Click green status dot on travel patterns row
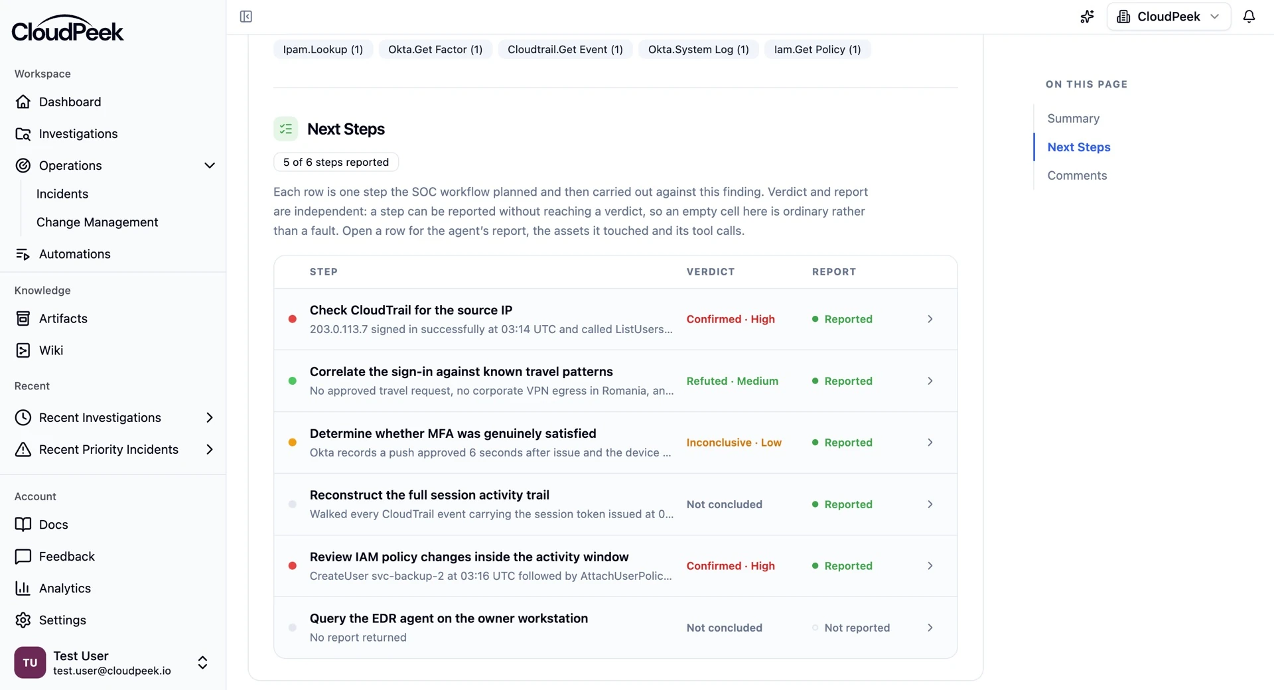 292,381
